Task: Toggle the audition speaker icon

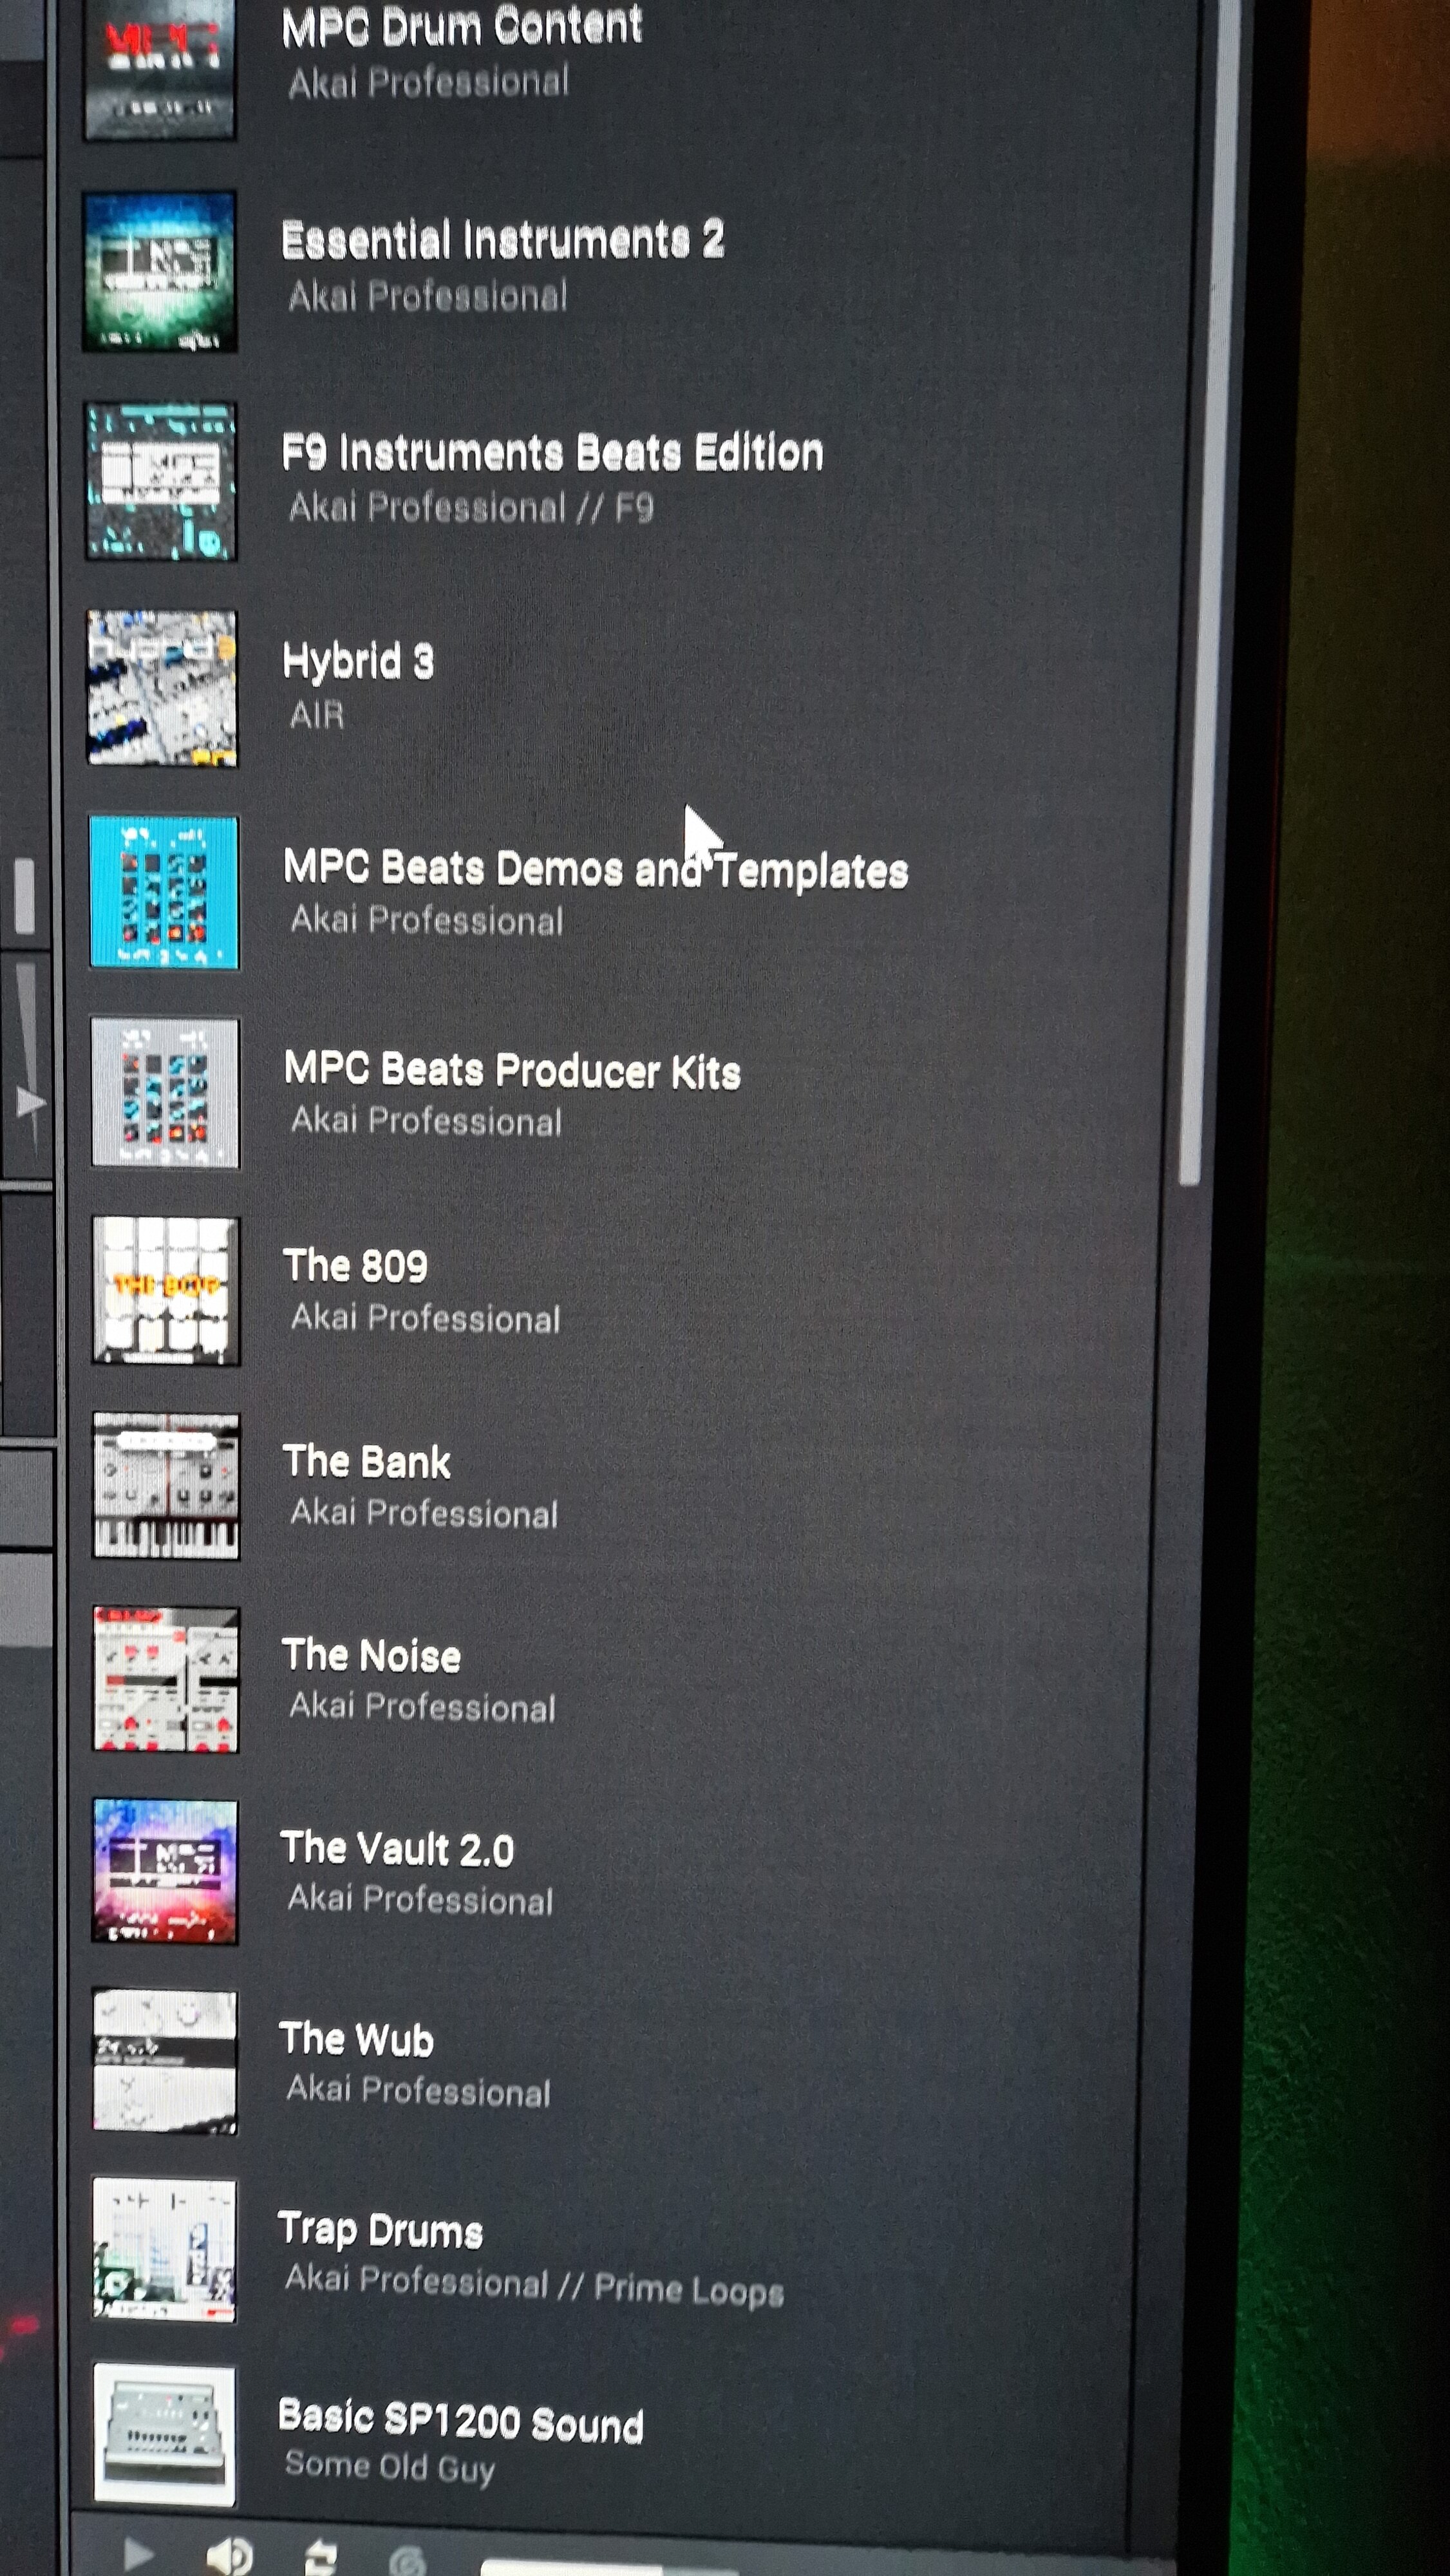Action: [229, 2556]
